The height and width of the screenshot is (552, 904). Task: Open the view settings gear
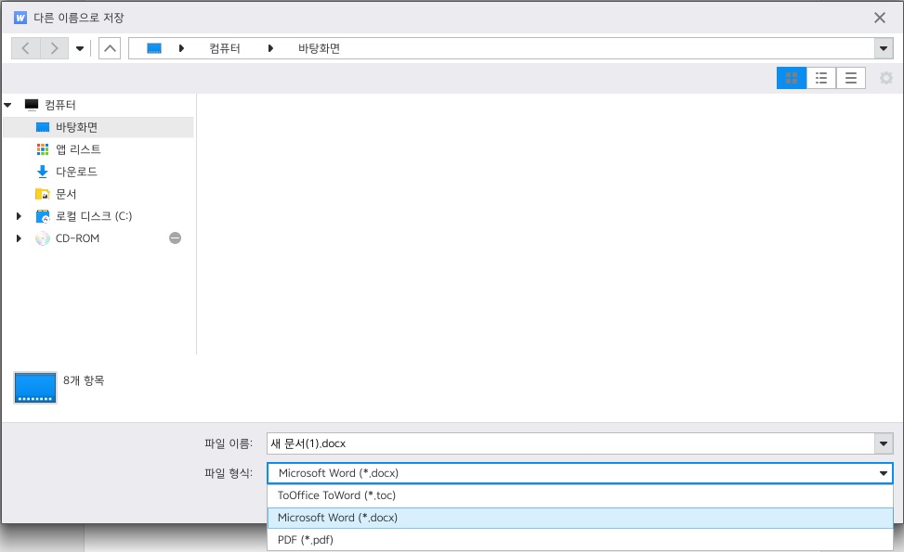(x=886, y=78)
